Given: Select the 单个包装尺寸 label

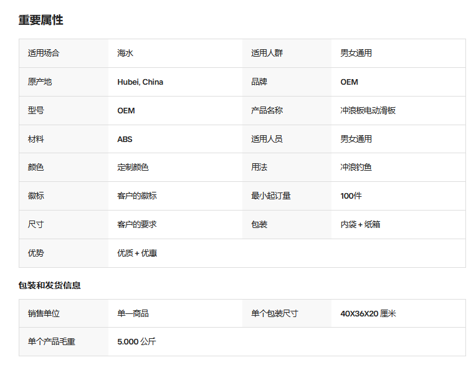Looking at the screenshot, I should click(275, 313).
